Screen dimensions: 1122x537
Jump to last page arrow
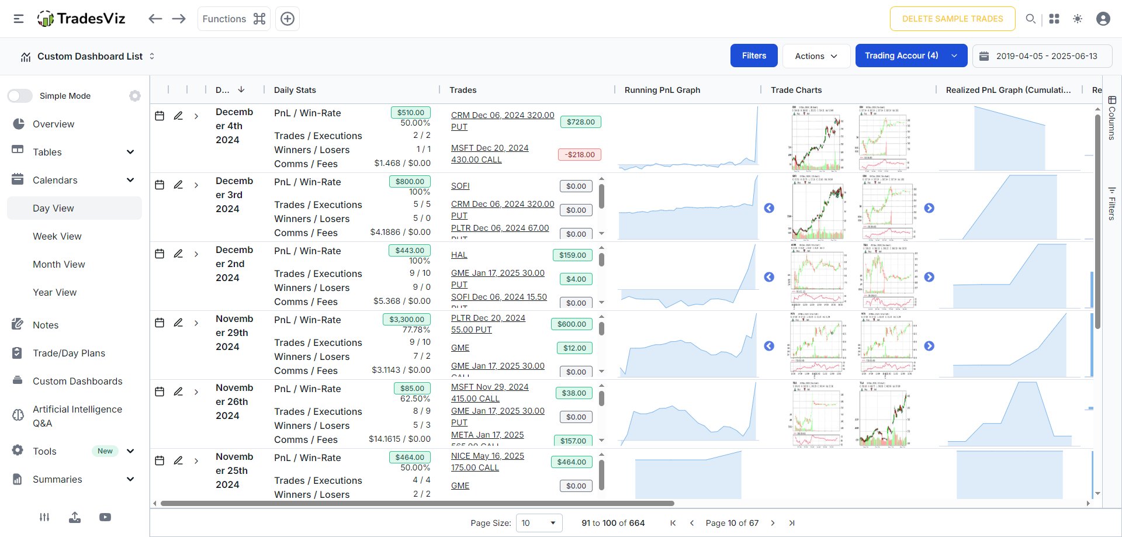[792, 523]
